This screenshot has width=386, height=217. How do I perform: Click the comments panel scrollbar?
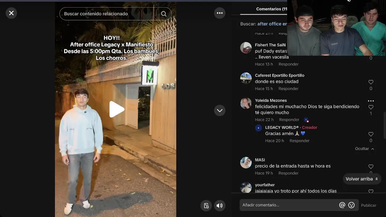pyautogui.click(x=384, y=125)
